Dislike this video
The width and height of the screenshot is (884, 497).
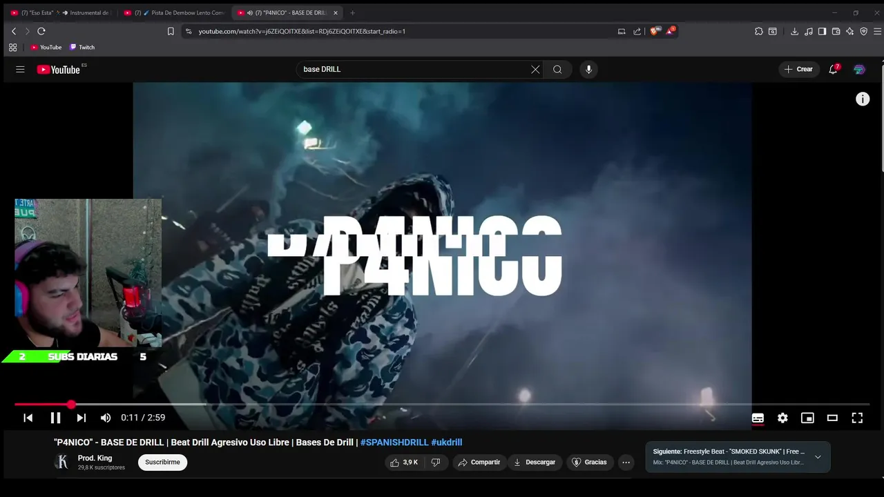(436, 462)
